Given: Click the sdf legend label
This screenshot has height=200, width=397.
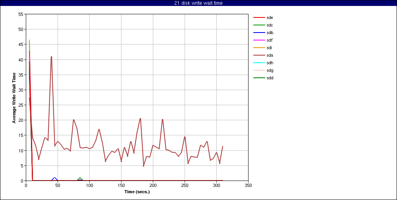Looking at the screenshot, I should click(270, 40).
